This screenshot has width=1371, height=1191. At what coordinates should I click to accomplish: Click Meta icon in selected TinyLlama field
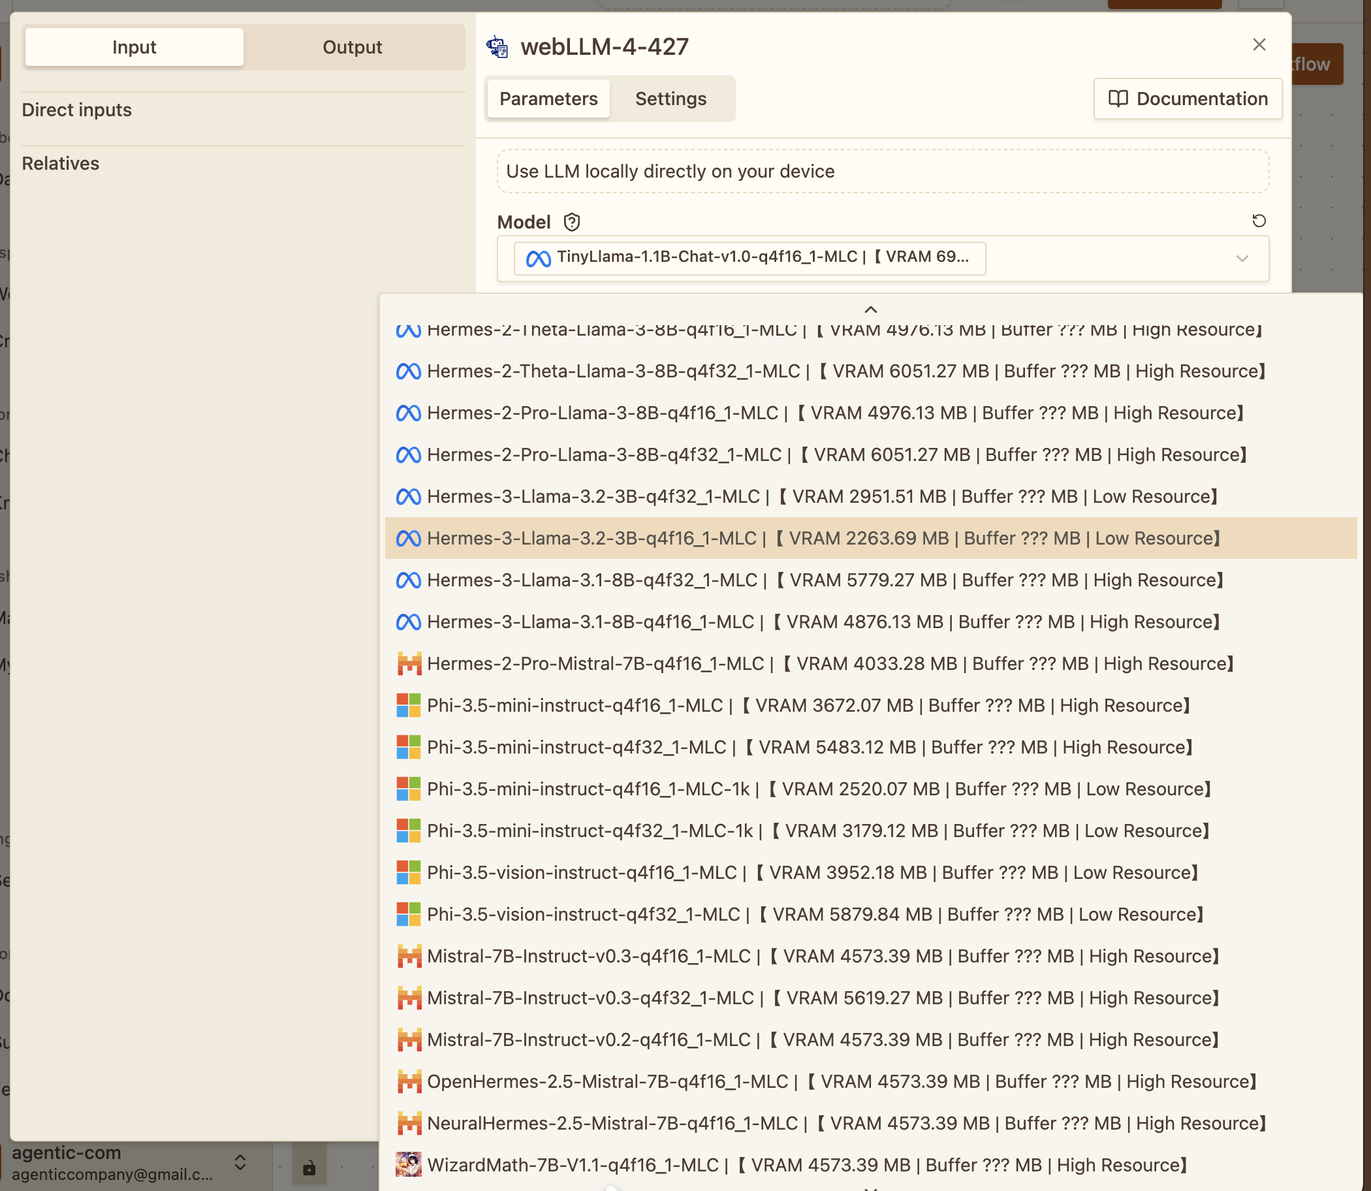click(539, 259)
